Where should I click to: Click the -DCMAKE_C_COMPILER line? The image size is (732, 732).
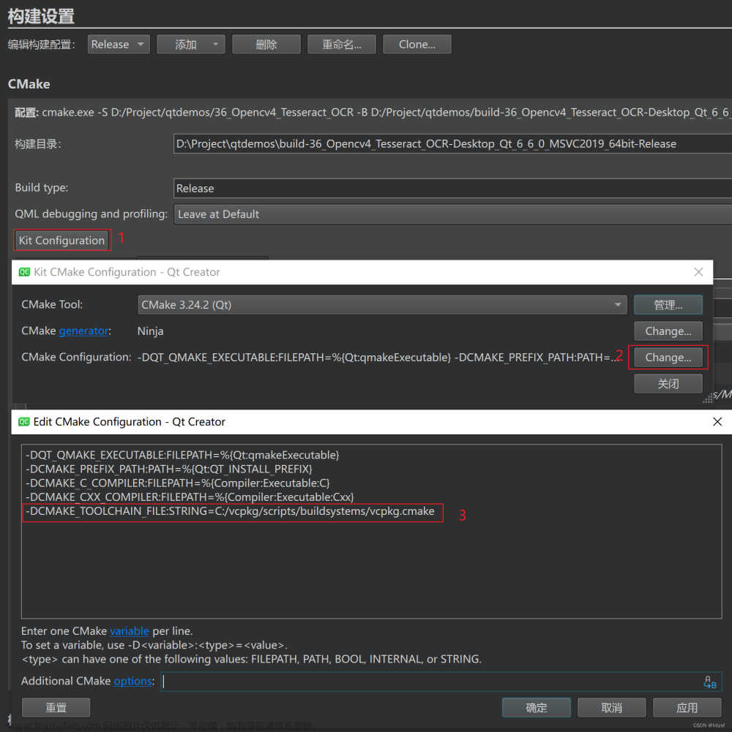178,483
